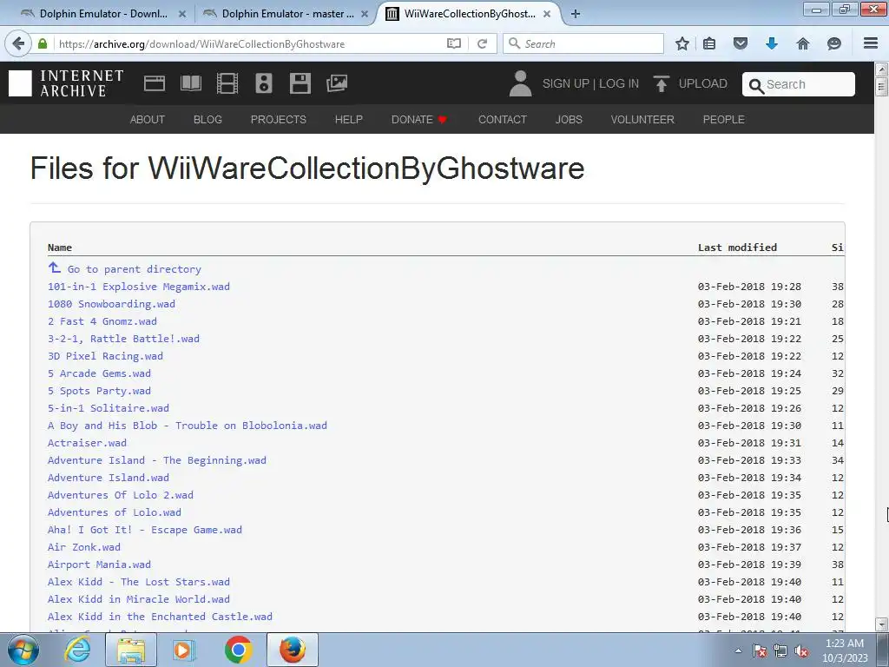Bookmark this page with star icon
Viewport: 889px width, 667px height.
point(682,43)
